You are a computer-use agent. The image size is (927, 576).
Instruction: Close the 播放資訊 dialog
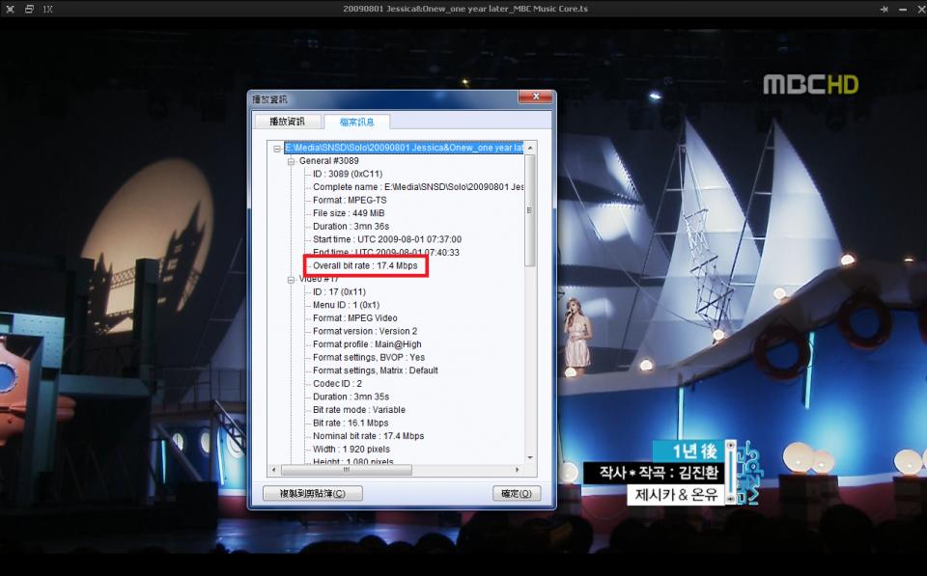tap(536, 96)
